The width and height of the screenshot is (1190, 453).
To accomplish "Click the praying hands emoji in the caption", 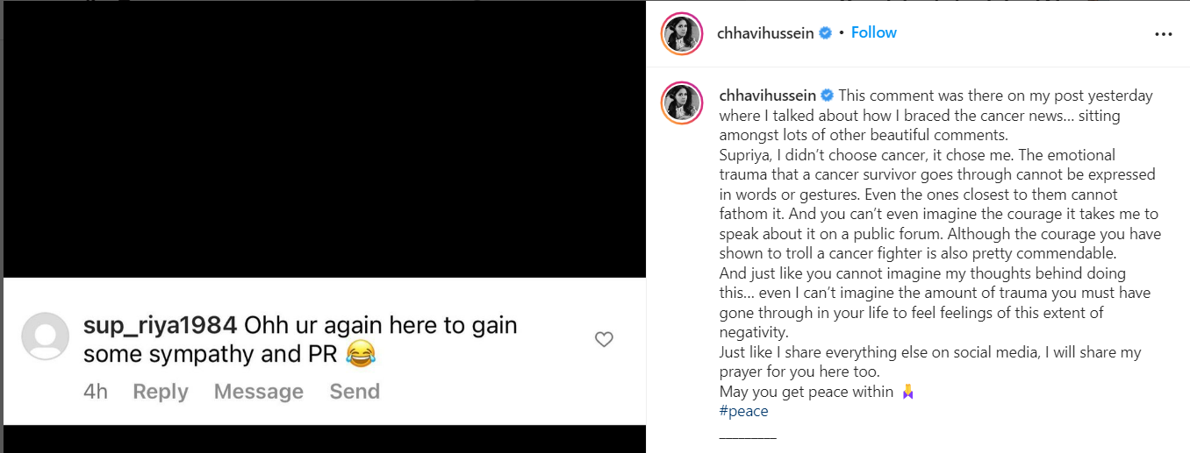I will [907, 392].
